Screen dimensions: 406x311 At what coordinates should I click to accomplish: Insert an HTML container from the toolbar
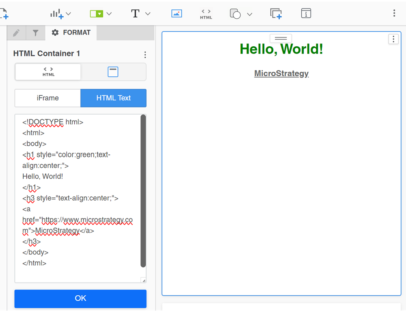(206, 14)
